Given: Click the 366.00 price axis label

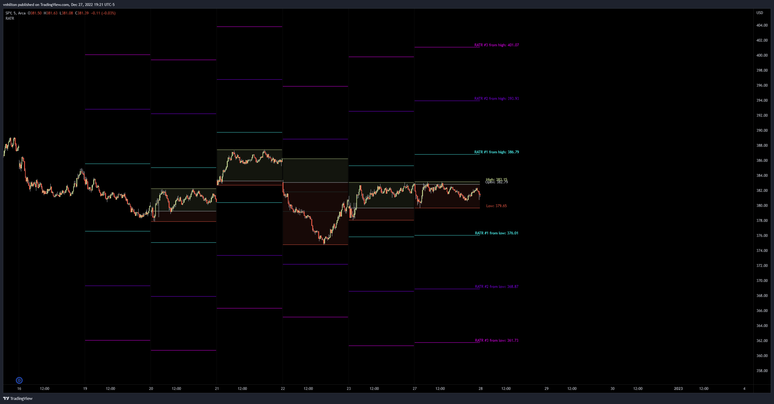Looking at the screenshot, I should tap(762, 311).
